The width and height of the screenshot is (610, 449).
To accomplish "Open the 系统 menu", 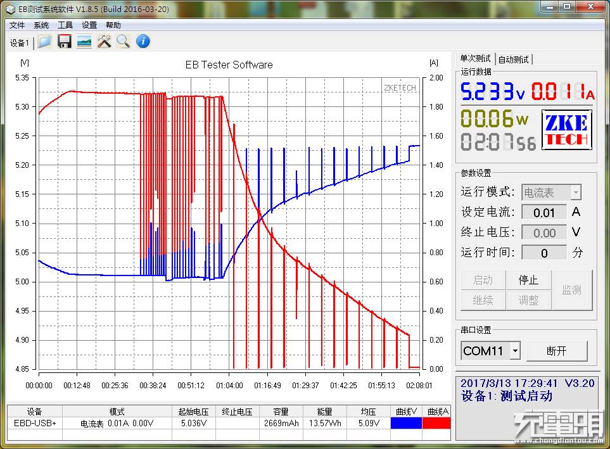I will pyautogui.click(x=41, y=25).
